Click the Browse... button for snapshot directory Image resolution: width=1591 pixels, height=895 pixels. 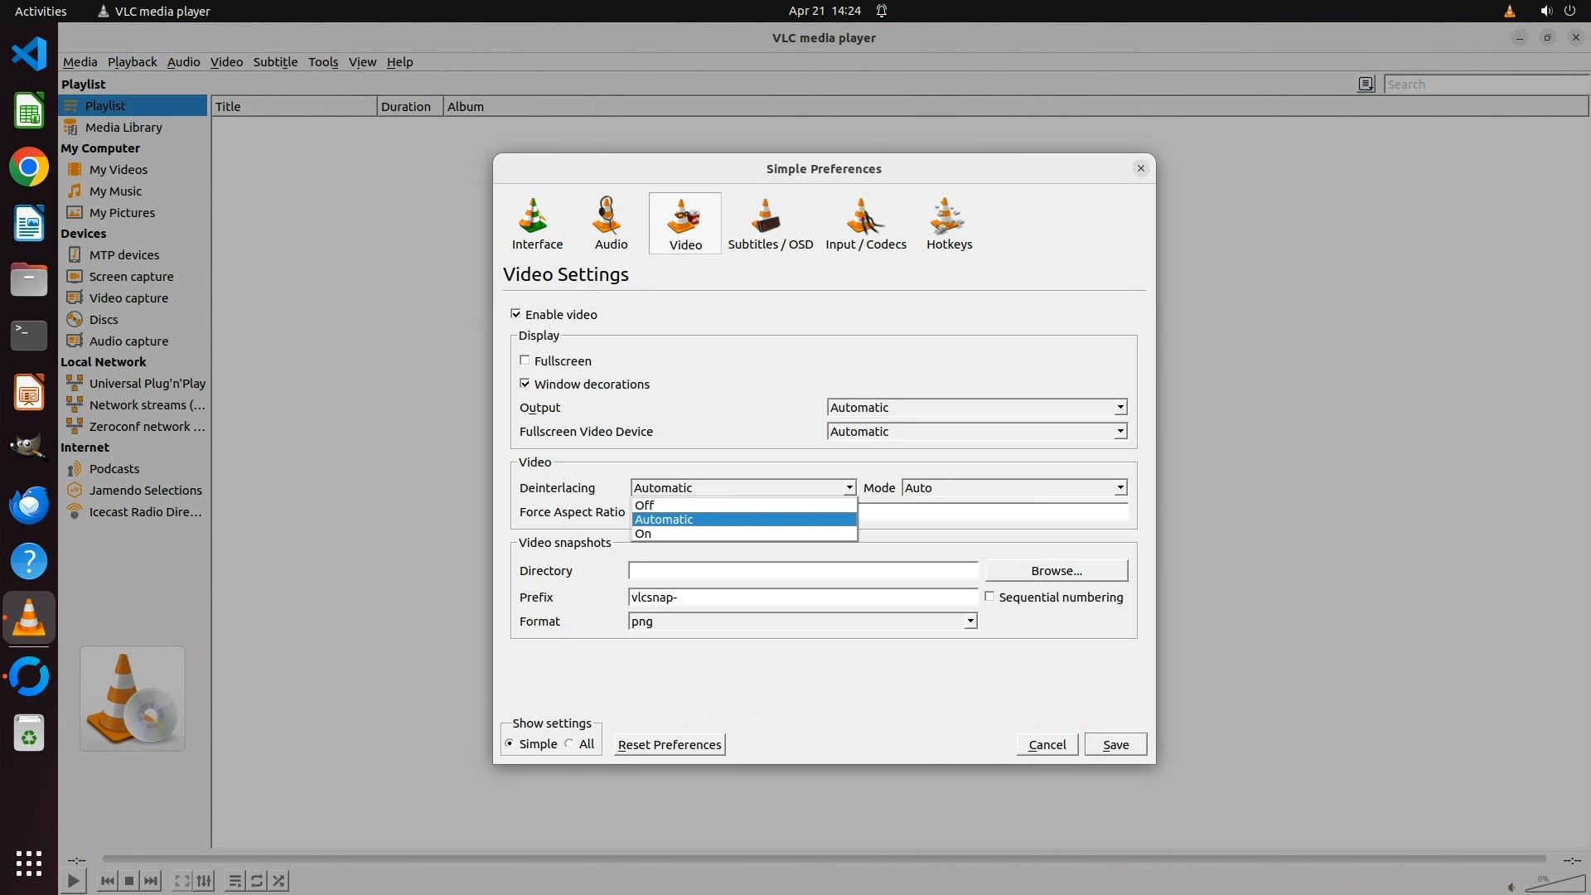point(1056,571)
